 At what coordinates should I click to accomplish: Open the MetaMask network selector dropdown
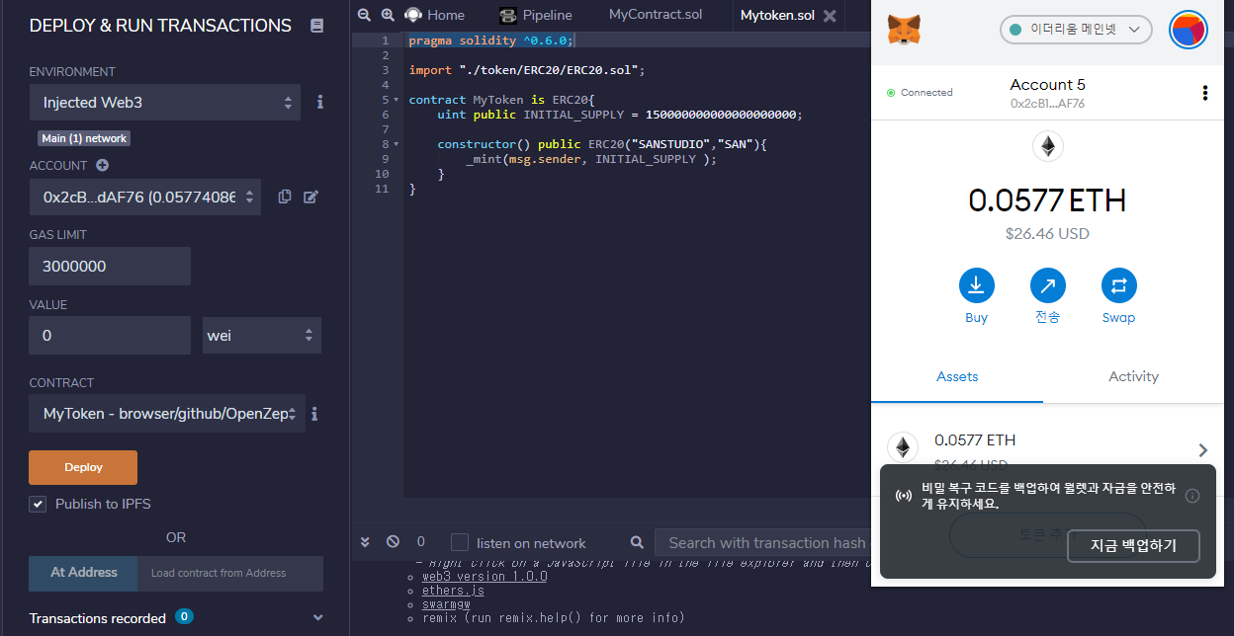pyautogui.click(x=1076, y=30)
